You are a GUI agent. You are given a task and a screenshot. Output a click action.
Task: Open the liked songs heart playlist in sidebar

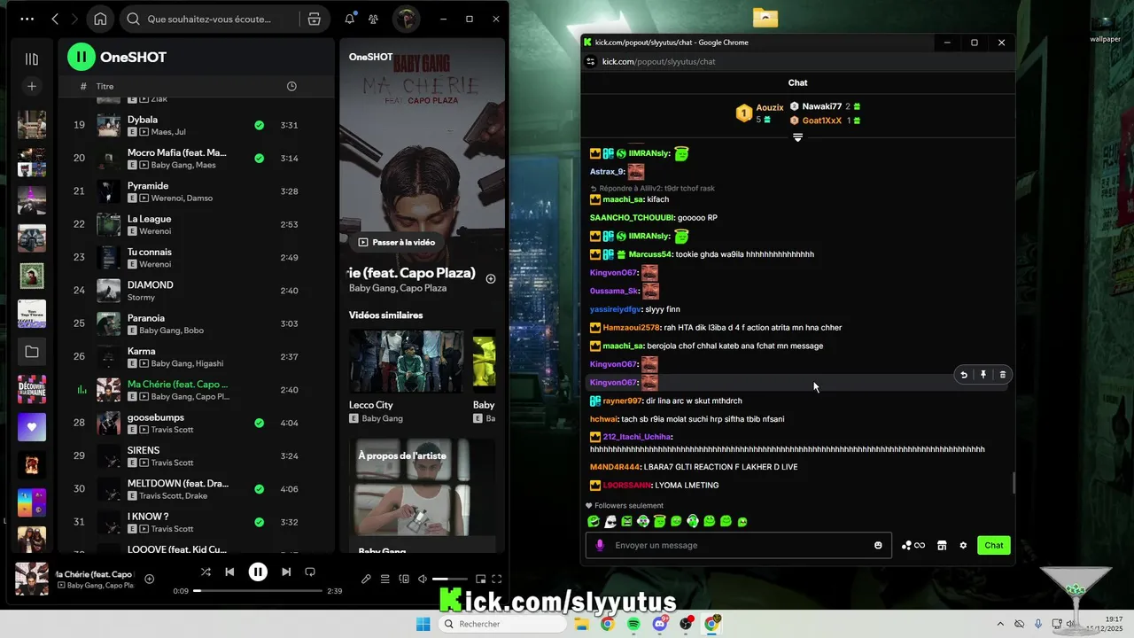[32, 427]
